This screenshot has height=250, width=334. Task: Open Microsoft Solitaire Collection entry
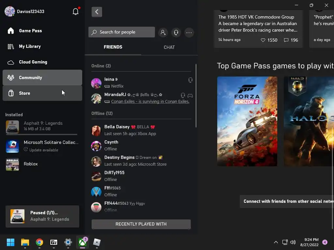tap(42, 146)
